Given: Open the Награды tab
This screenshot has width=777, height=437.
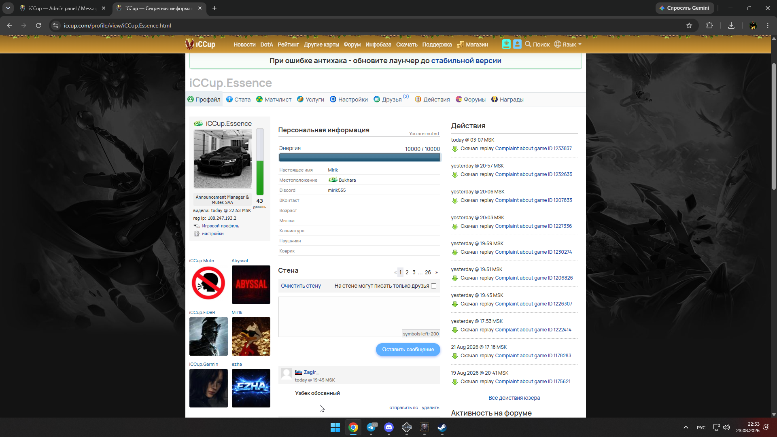Looking at the screenshot, I should [507, 100].
